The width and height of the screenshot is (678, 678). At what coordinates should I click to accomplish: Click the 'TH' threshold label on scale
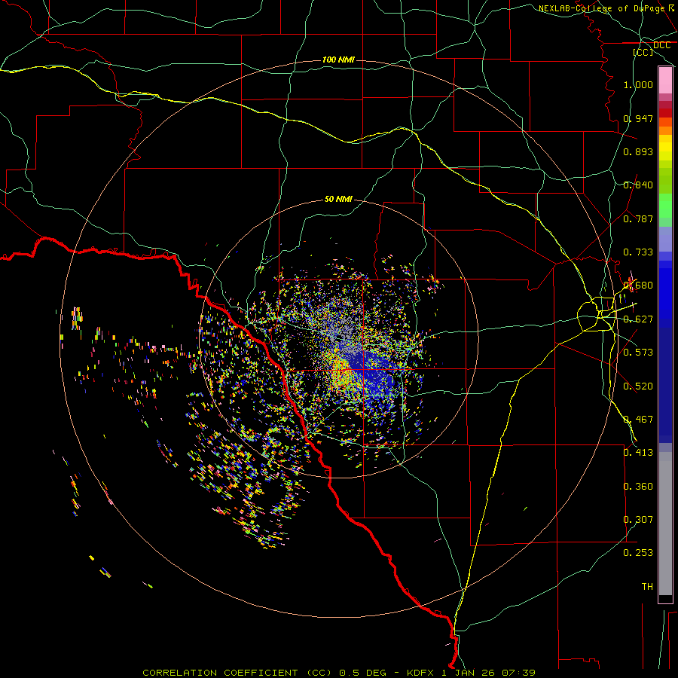point(647,587)
